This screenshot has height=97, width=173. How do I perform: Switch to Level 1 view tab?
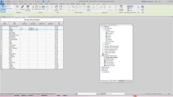click(x=4, y=17)
